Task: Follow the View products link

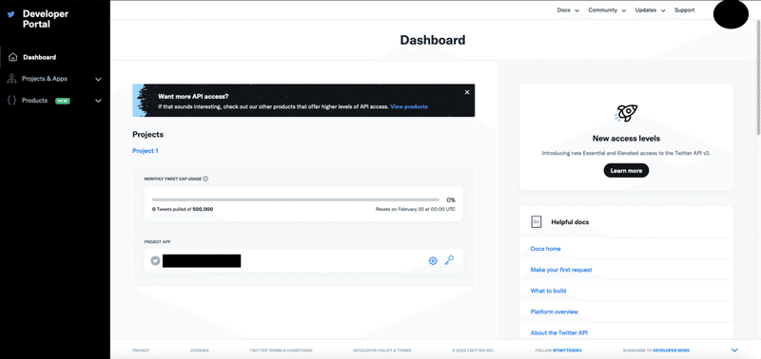Action: 409,106
